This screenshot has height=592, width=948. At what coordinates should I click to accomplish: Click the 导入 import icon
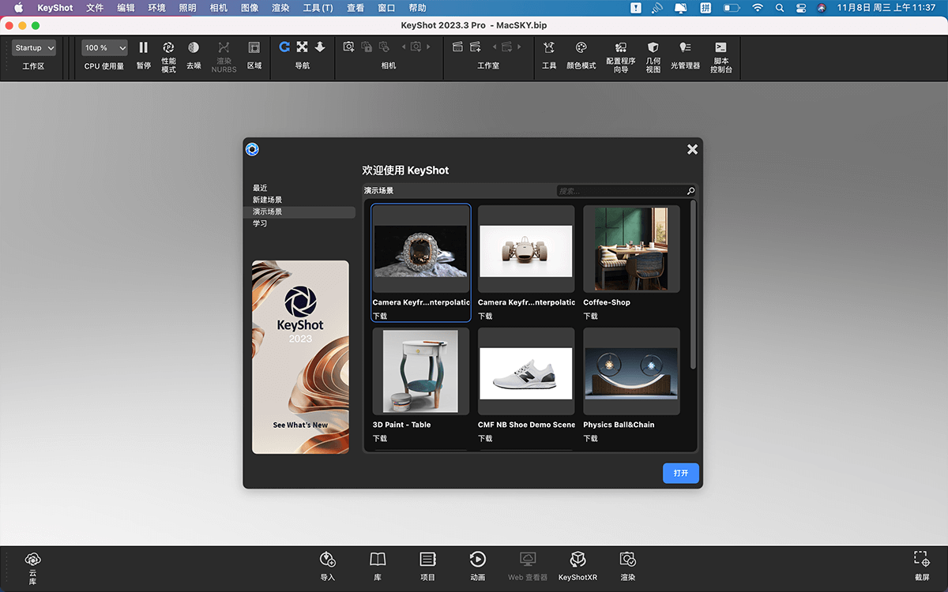point(328,560)
